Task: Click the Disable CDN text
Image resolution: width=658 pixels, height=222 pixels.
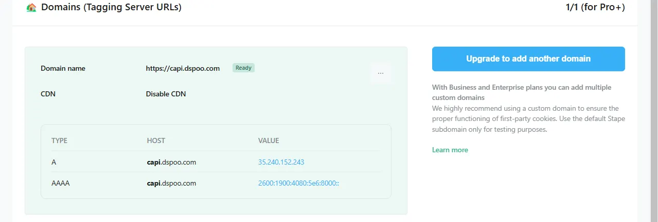Action: [166, 94]
